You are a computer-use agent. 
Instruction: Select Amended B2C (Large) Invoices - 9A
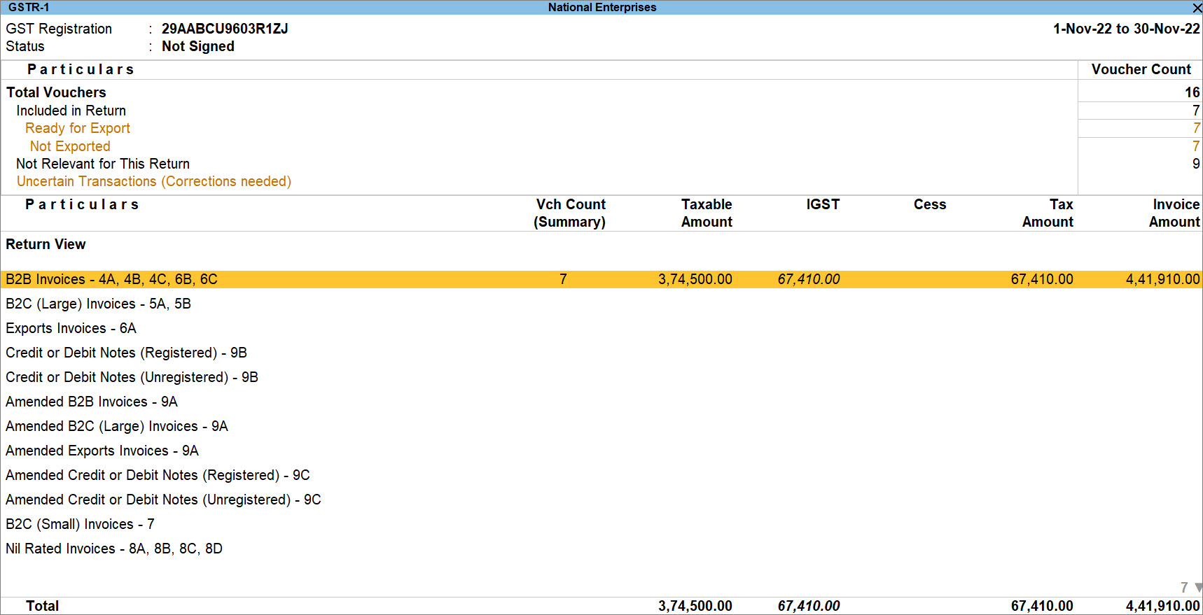pos(601,426)
